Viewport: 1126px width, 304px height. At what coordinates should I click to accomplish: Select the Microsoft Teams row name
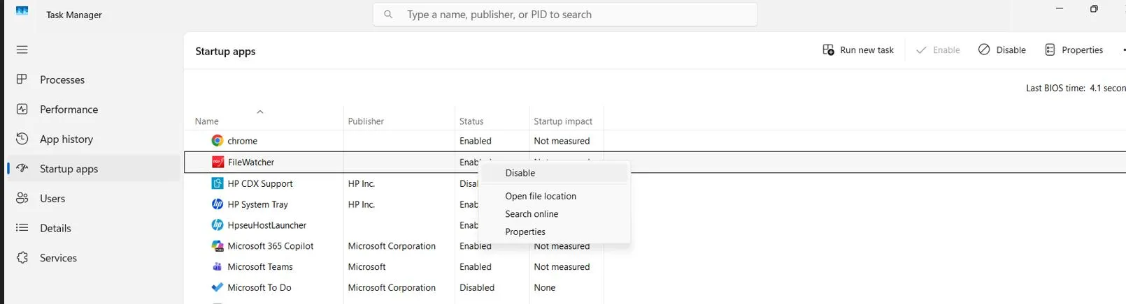(260, 267)
